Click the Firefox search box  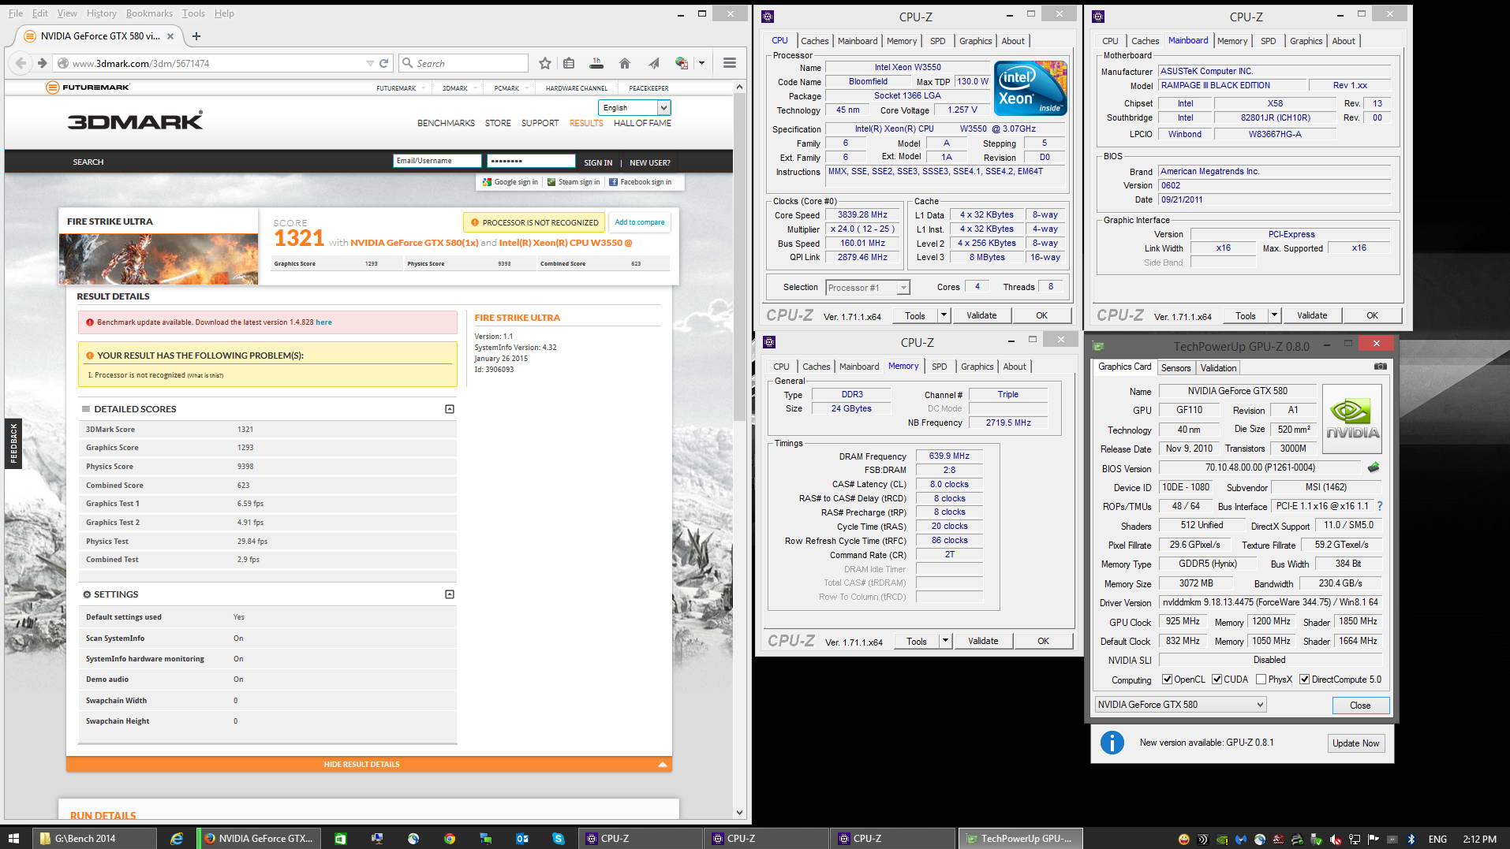464,63
